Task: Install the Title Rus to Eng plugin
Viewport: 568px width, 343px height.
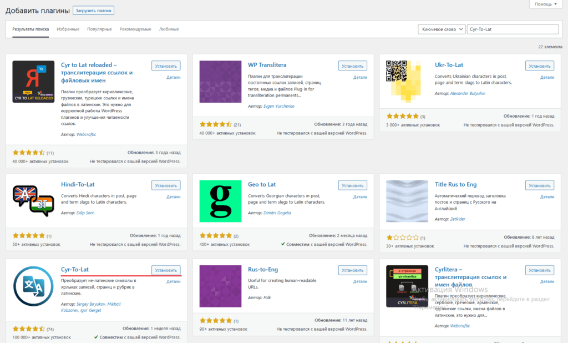Action: pyautogui.click(x=540, y=185)
